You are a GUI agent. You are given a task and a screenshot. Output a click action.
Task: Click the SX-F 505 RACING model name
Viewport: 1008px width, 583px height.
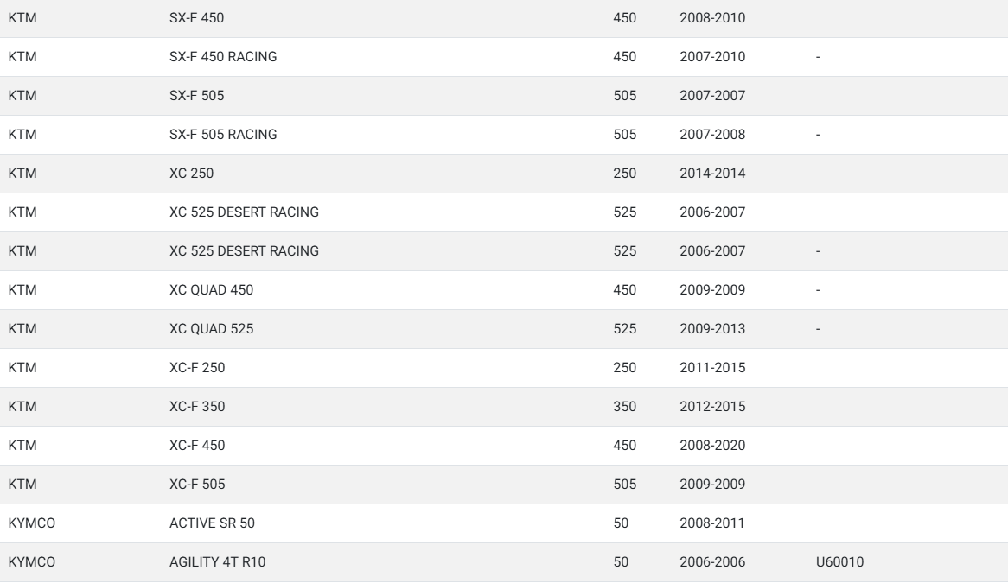point(223,134)
